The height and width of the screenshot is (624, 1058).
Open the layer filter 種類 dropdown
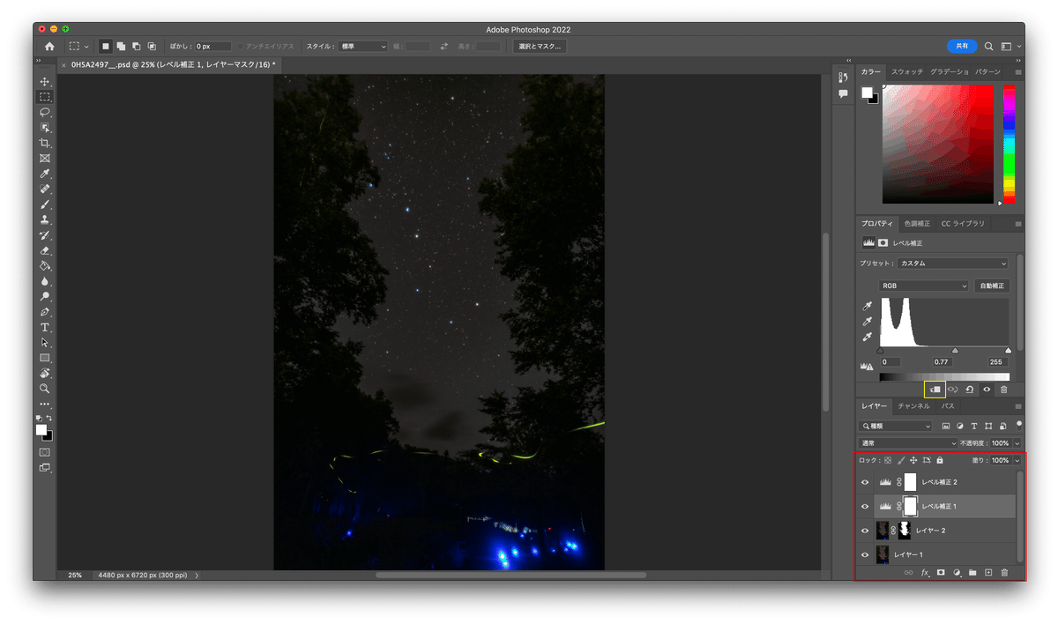(898, 425)
